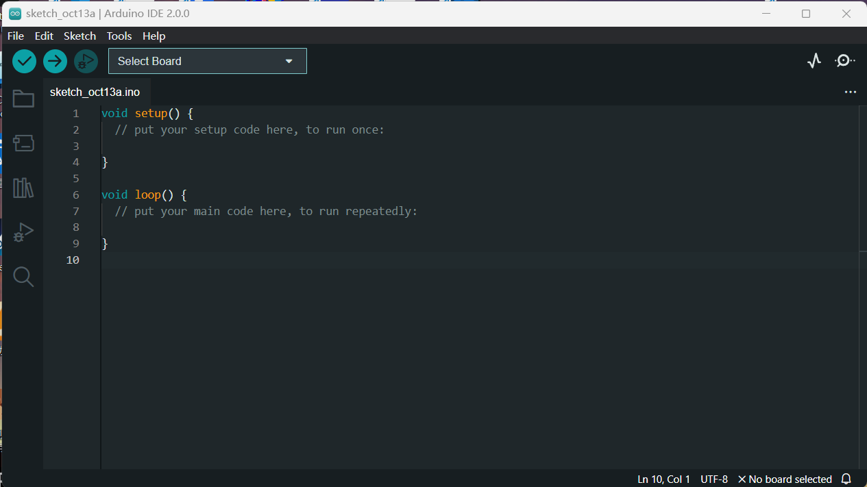Click the UTF-8 encoding indicator

click(714, 479)
